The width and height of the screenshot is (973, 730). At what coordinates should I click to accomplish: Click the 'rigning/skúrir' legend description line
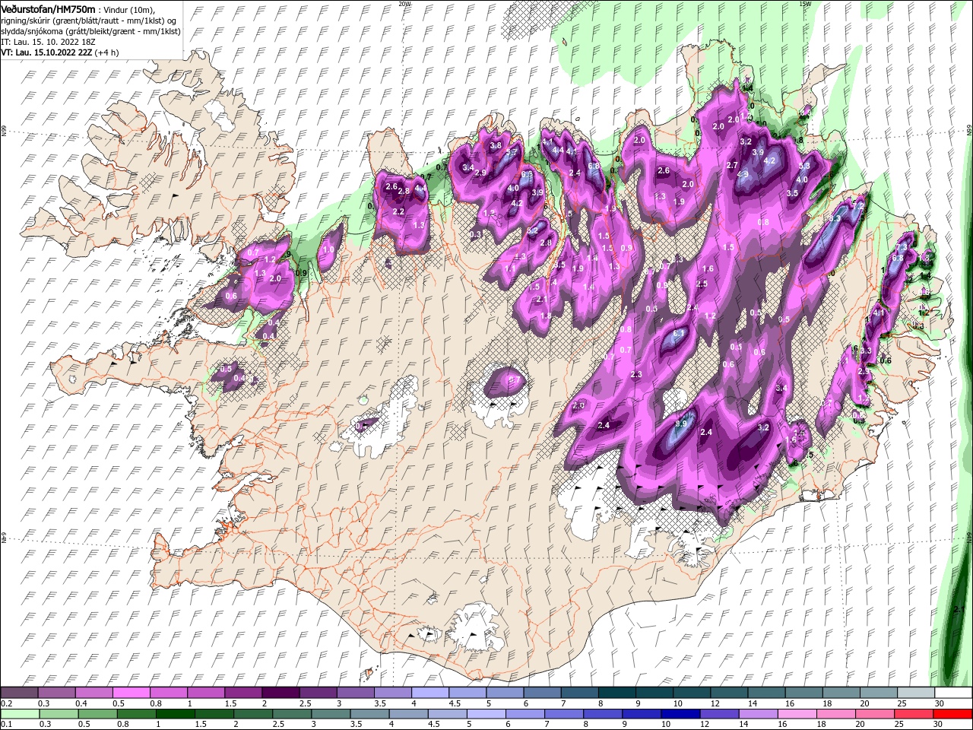tap(90, 21)
